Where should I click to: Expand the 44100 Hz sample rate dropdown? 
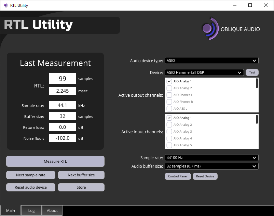(x=211, y=158)
